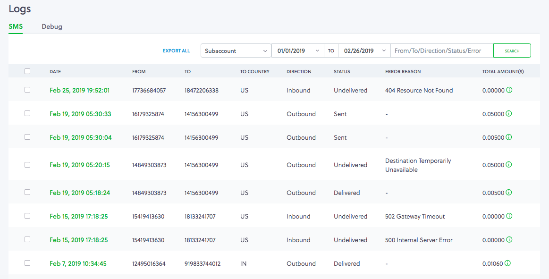
Task: Expand the 01/01/2019 start date picker
Action: tap(297, 51)
